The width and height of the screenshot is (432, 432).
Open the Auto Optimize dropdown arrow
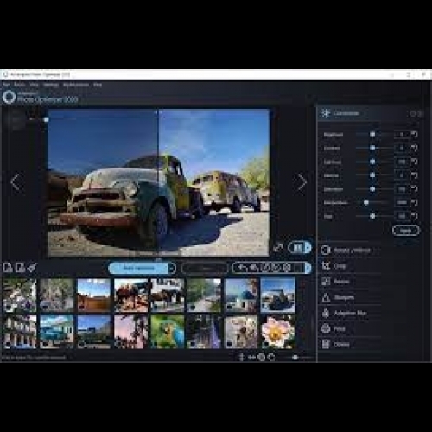coord(172,268)
